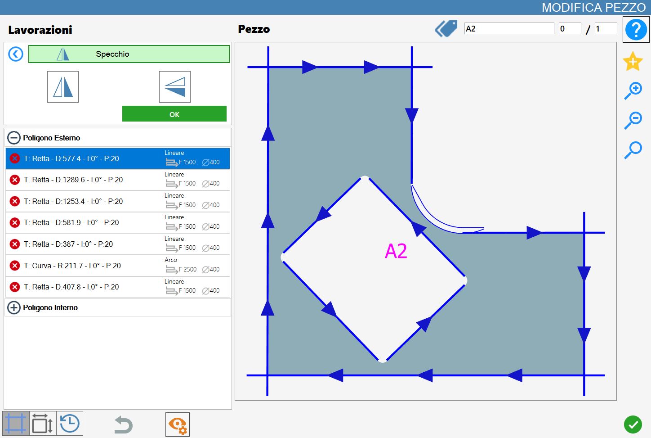The height and width of the screenshot is (438, 651).
Task: Click the yellow star add-favorite icon
Action: click(x=633, y=61)
